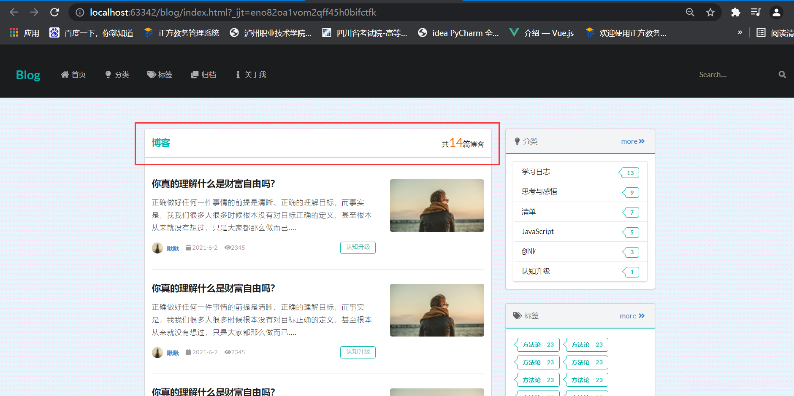Focus the blog Search... input field
This screenshot has width=794, height=396.
coord(737,75)
